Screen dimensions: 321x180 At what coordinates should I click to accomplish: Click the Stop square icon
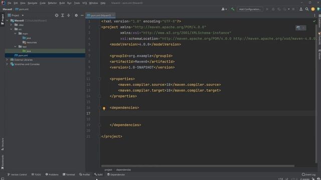pyautogui.click(x=293, y=9)
